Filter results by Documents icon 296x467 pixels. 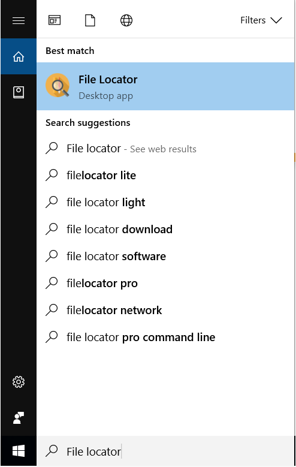[90, 20]
